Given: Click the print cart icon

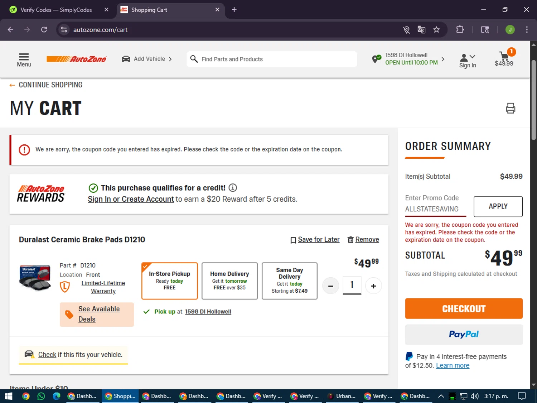Looking at the screenshot, I should point(511,108).
